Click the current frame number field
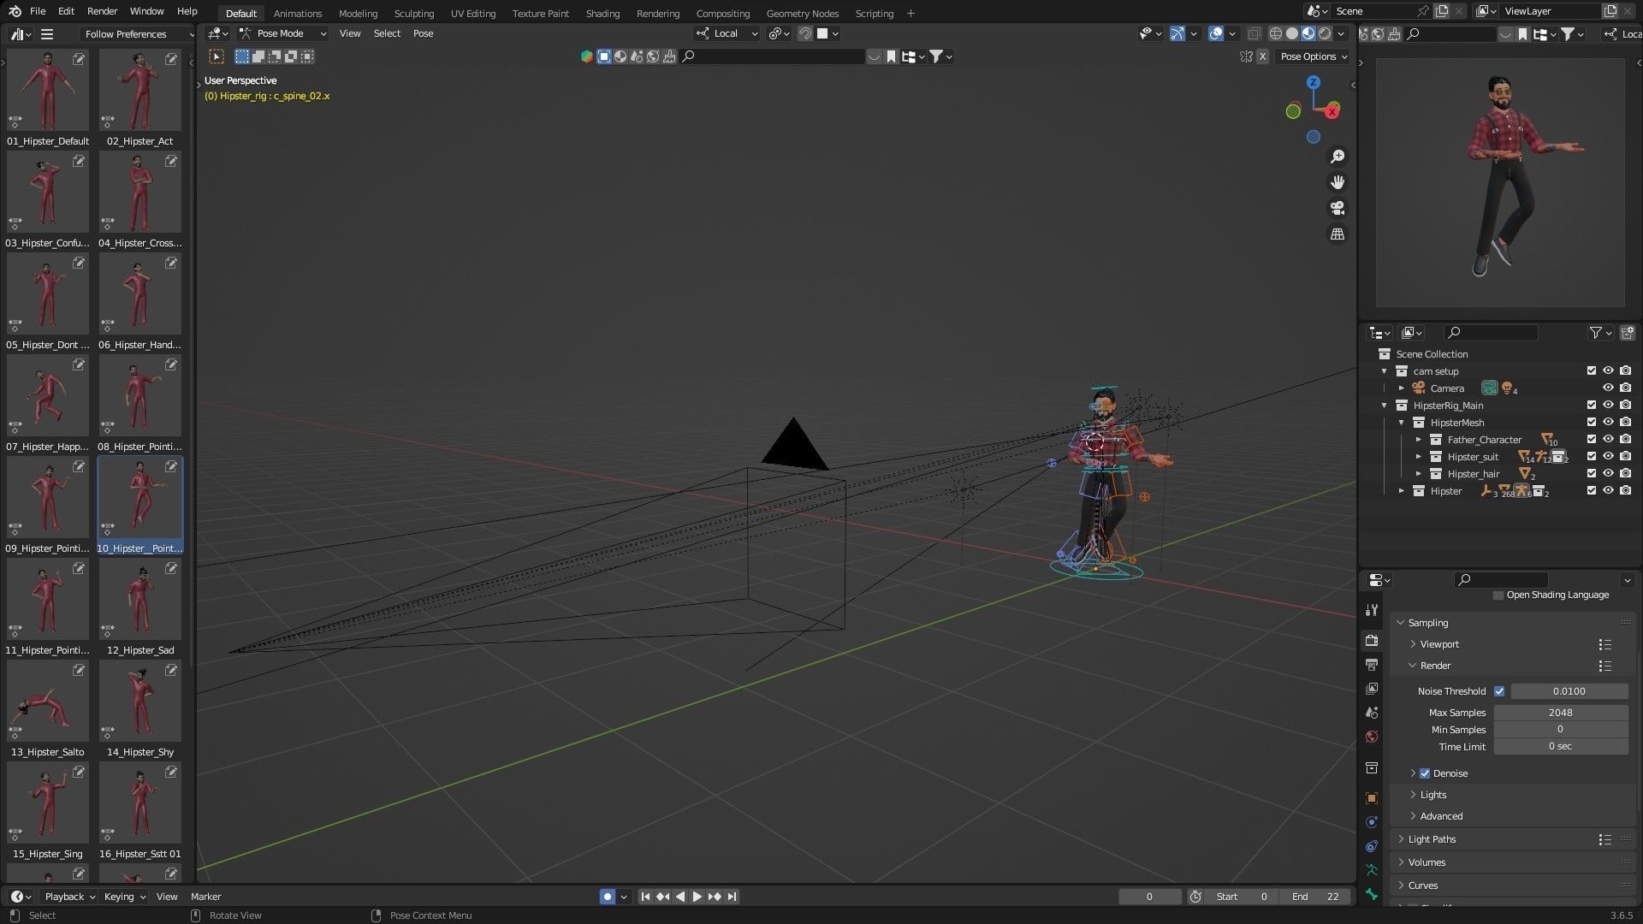This screenshot has height=924, width=1643. pos(1149,897)
